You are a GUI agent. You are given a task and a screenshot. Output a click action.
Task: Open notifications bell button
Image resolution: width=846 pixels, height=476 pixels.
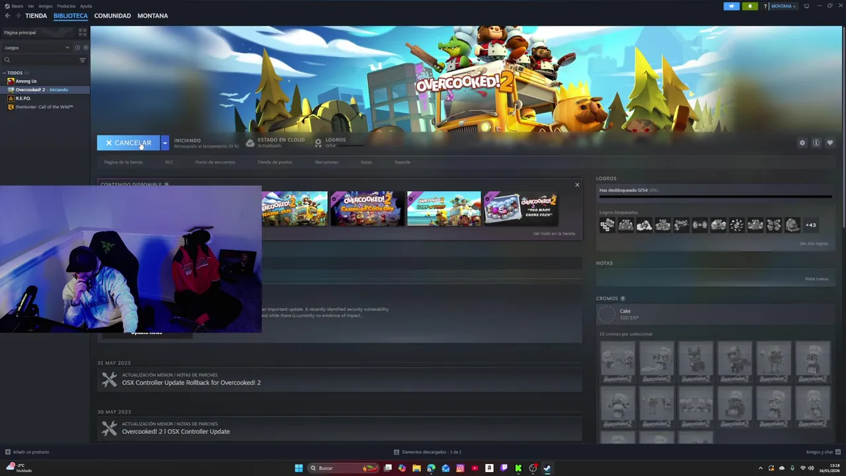750,6
